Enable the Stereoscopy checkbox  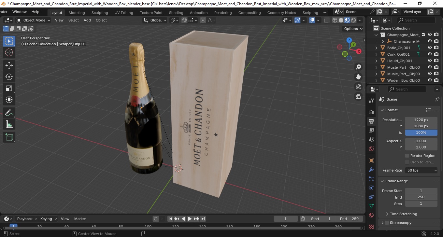[387, 223]
